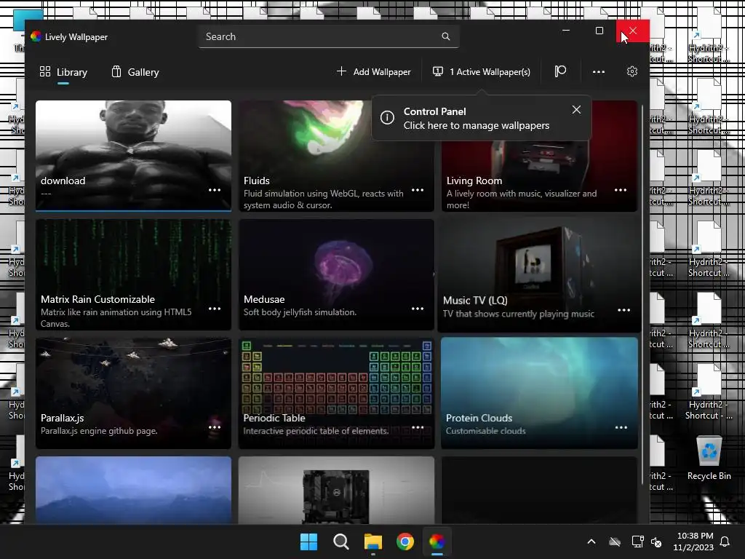Open Lively Wallpaper settings gear
This screenshot has width=745, height=559.
pos(632,72)
